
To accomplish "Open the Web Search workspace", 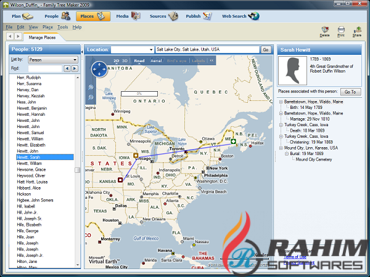I will [240, 16].
